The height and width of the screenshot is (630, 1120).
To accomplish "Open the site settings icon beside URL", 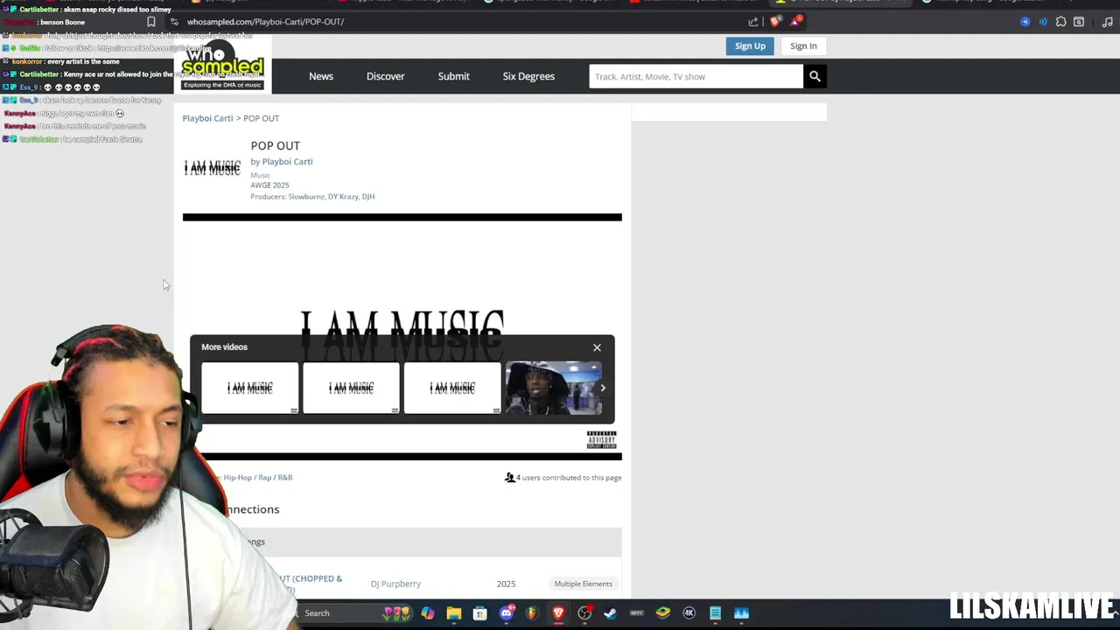I will [x=174, y=22].
